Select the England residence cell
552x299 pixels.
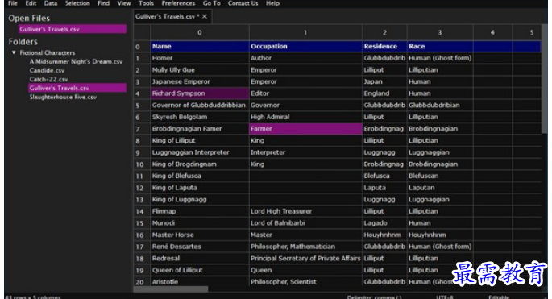coord(384,93)
